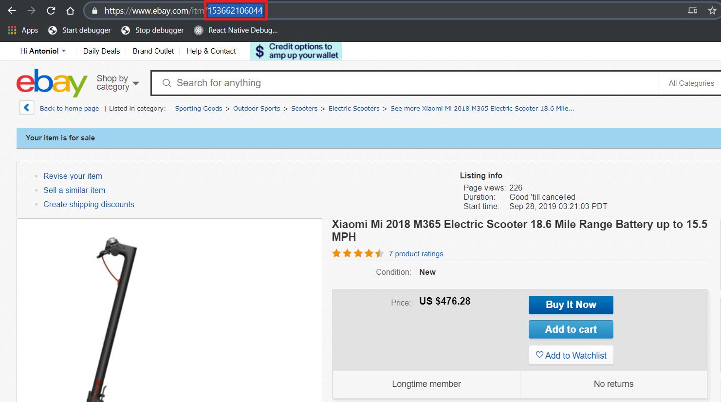
Task: Click the eBay logo
Action: click(52, 83)
